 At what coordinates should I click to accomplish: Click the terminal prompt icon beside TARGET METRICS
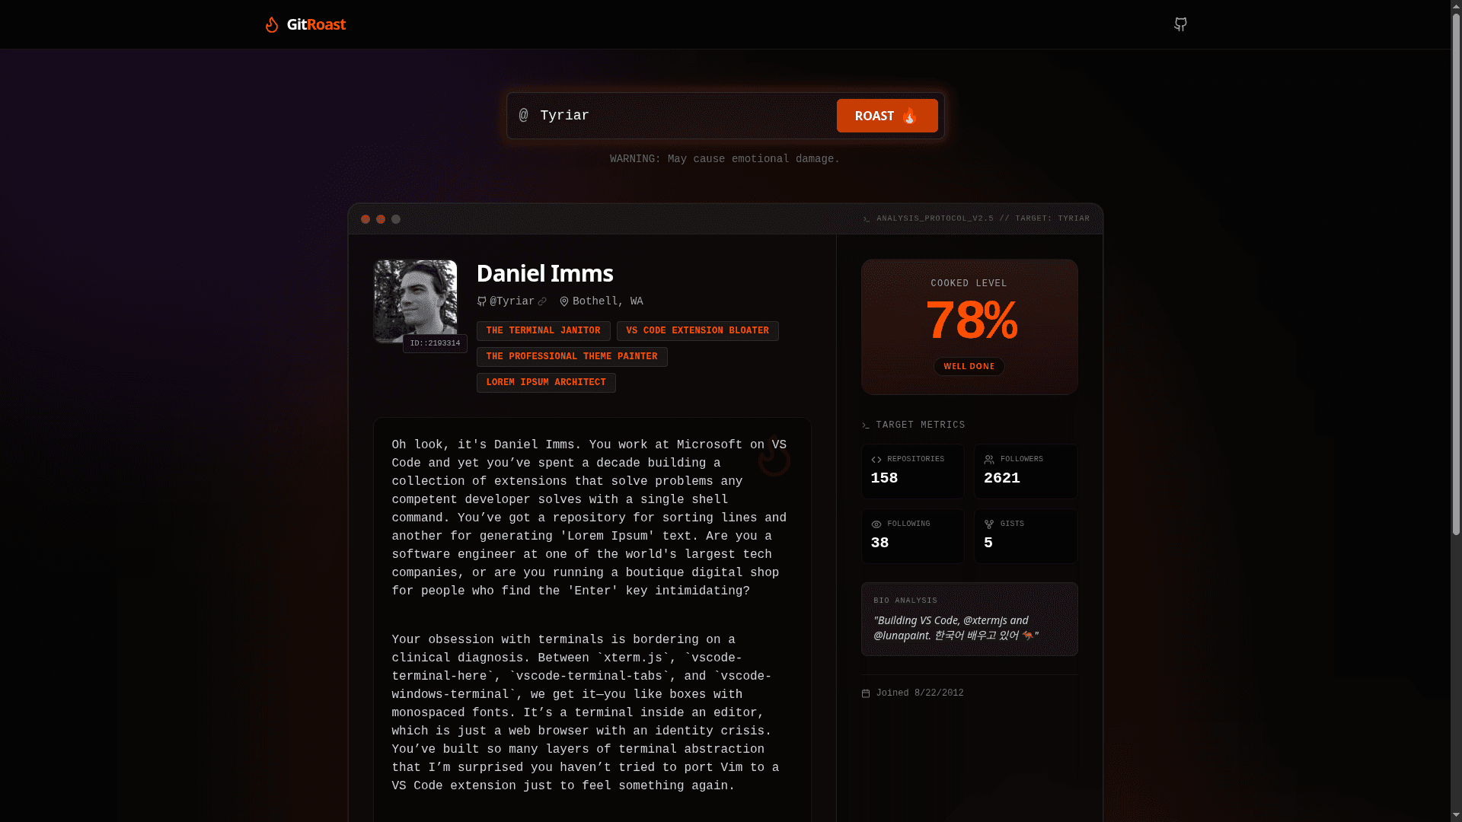pos(866,425)
